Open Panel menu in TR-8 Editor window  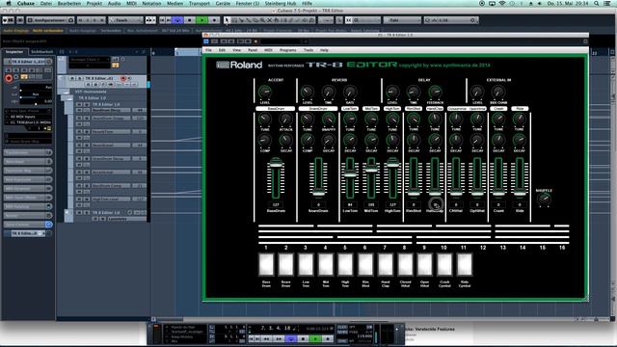[x=253, y=50]
